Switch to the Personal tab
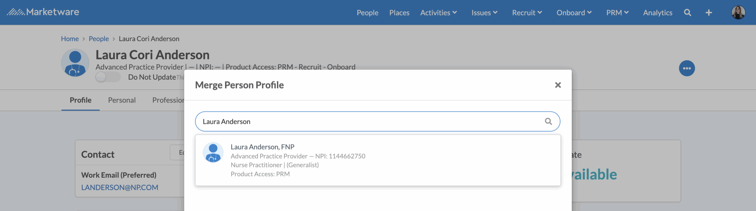The width and height of the screenshot is (756, 211). 122,100
